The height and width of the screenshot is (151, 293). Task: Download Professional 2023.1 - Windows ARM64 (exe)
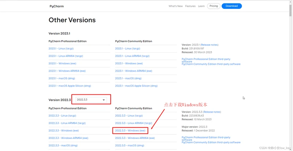tap(67, 71)
